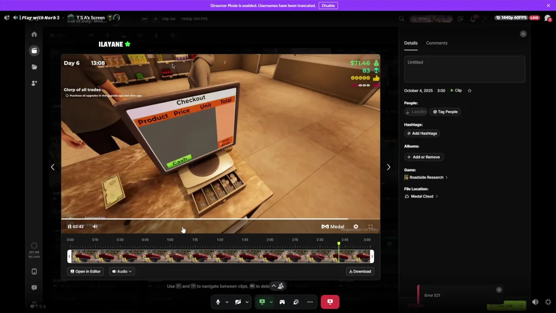Open the soundboard icon
This screenshot has height=313, width=556.
point(296,302)
